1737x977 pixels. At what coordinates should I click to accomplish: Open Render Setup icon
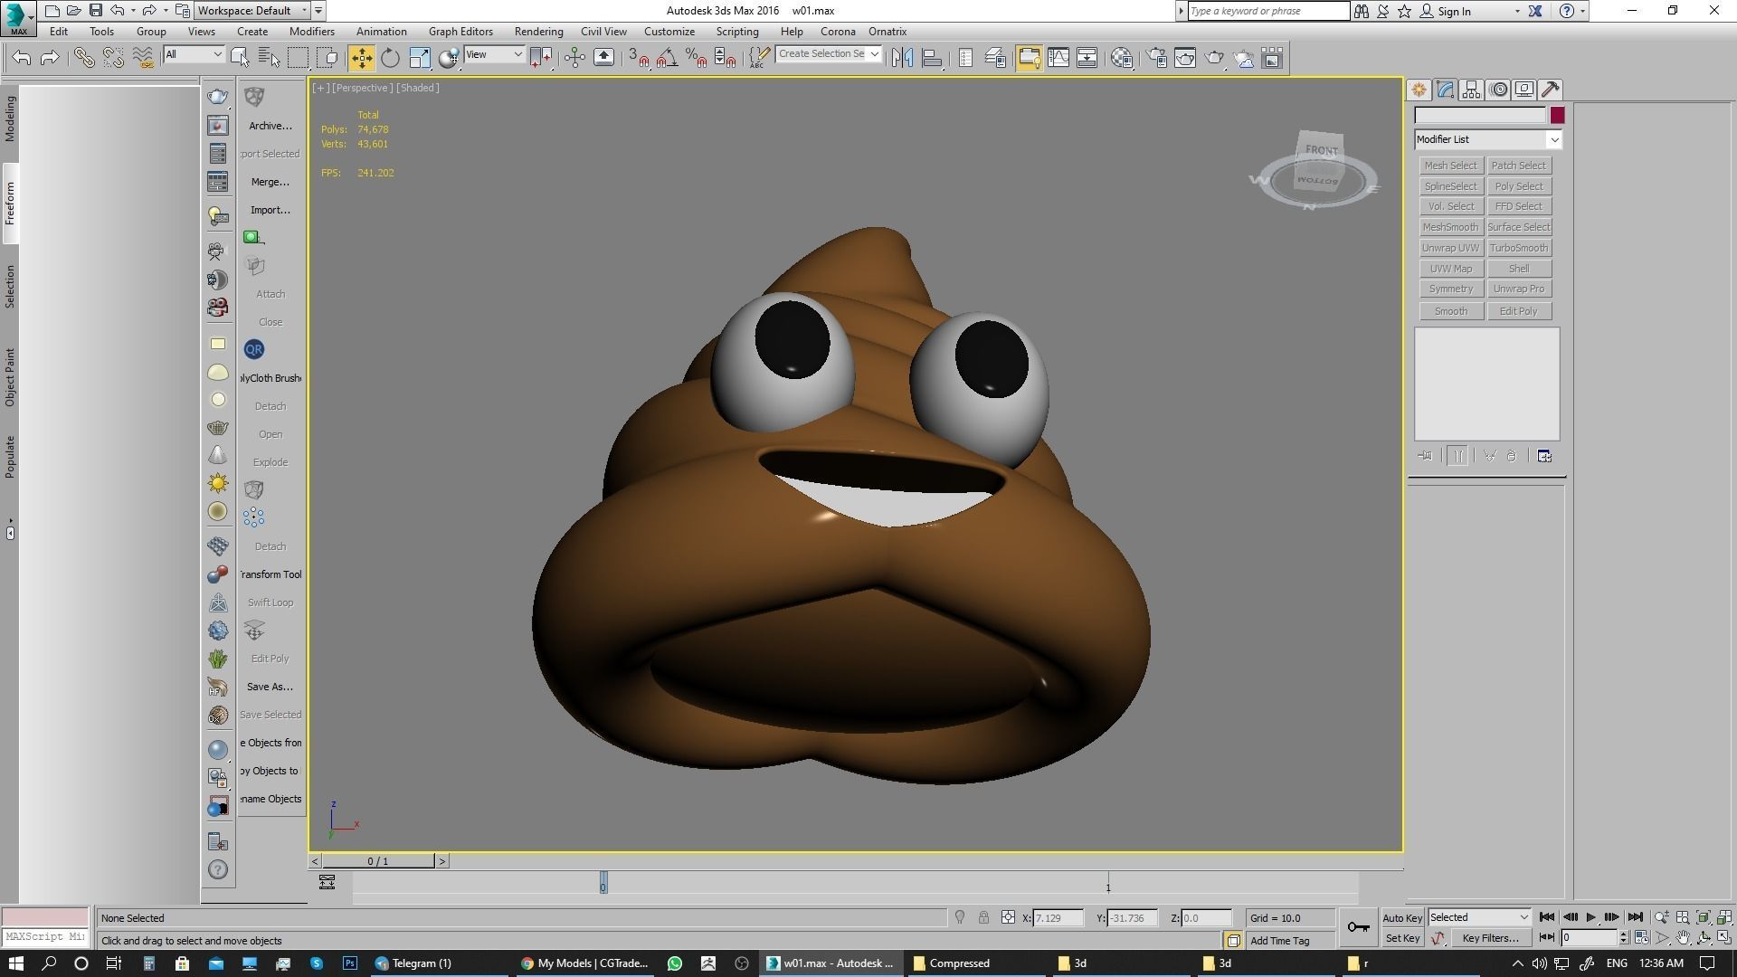point(1156,58)
